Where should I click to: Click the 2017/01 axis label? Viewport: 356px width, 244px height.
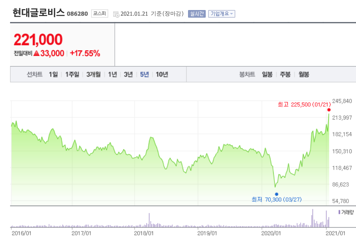(x=81, y=233)
